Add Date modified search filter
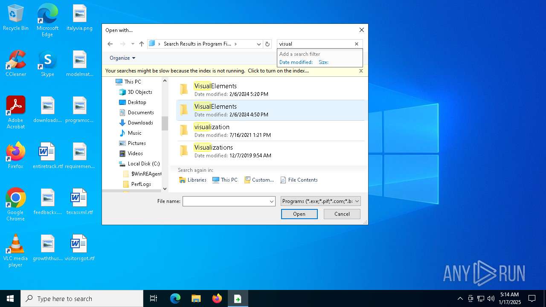Screen dimensions: 546x307 (296, 62)
